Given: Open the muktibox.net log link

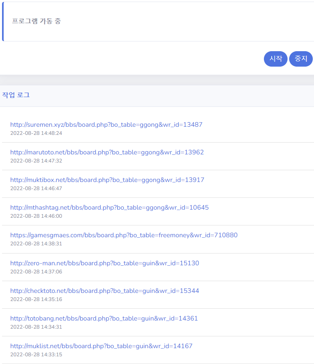Looking at the screenshot, I should point(107,180).
